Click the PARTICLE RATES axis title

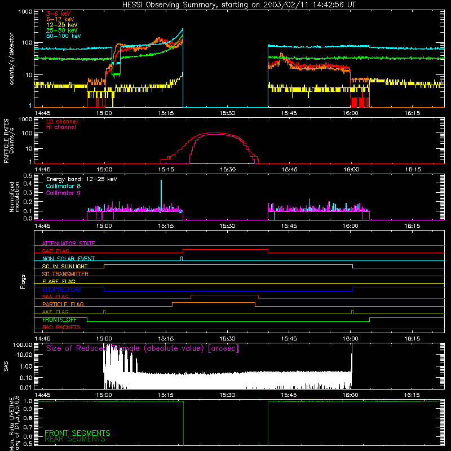click(x=6, y=141)
